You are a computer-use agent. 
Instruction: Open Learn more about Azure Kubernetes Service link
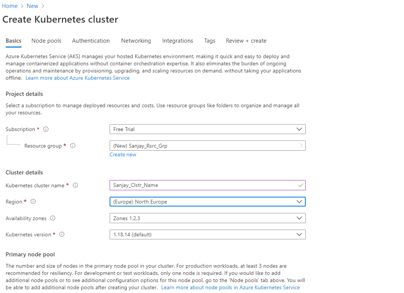[78, 78]
